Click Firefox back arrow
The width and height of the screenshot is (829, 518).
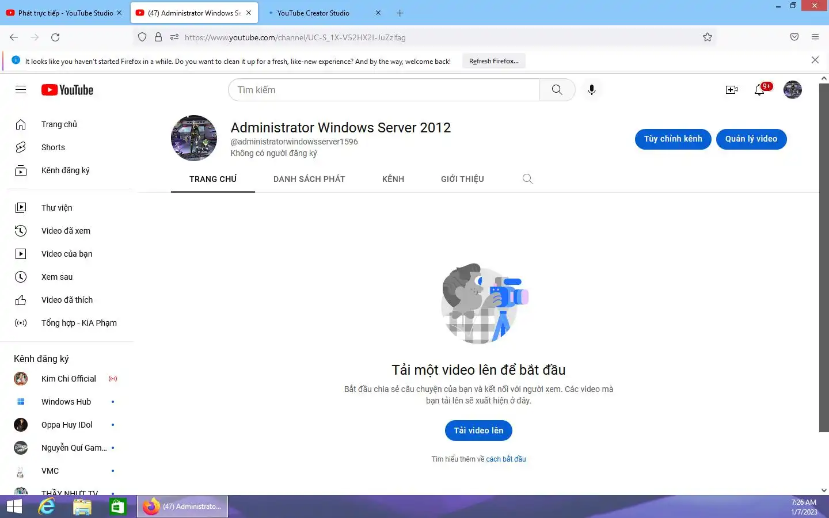(14, 37)
